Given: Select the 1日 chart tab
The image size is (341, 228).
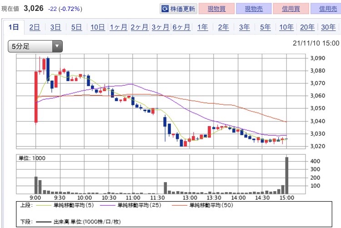Looking at the screenshot, I should tap(14, 27).
